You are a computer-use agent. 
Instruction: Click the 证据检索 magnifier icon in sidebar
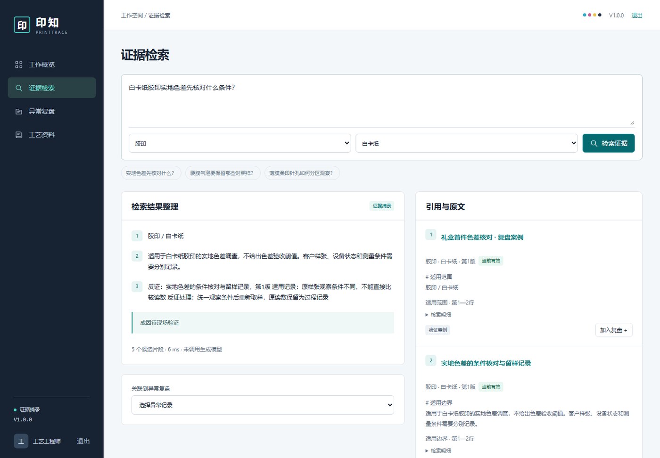click(19, 88)
